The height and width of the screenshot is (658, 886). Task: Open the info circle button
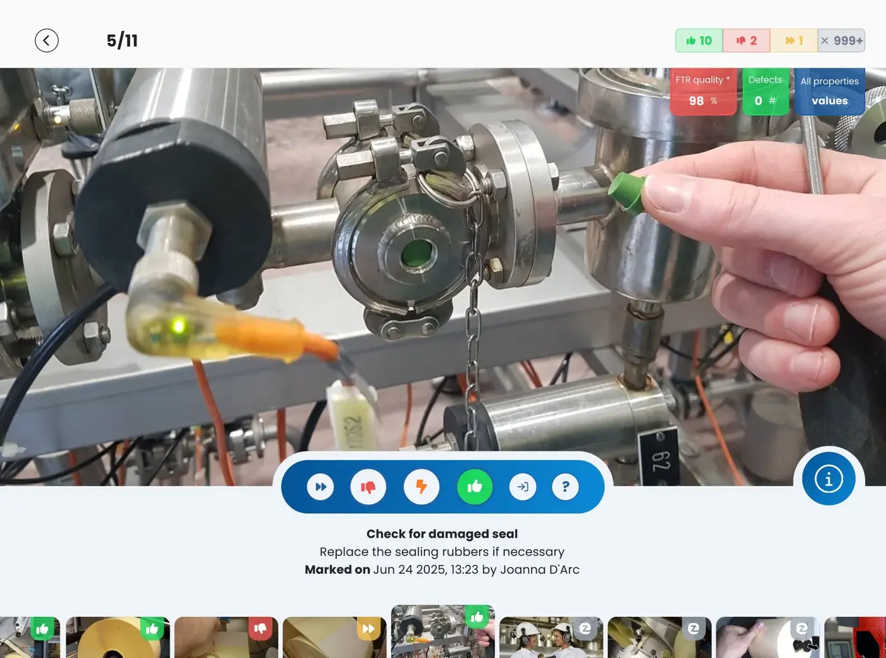(x=829, y=479)
